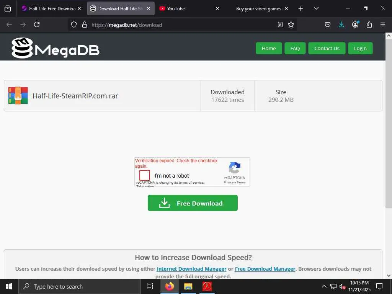Click the 290.2 MB size value
This screenshot has width=392, height=294.
coord(281,100)
